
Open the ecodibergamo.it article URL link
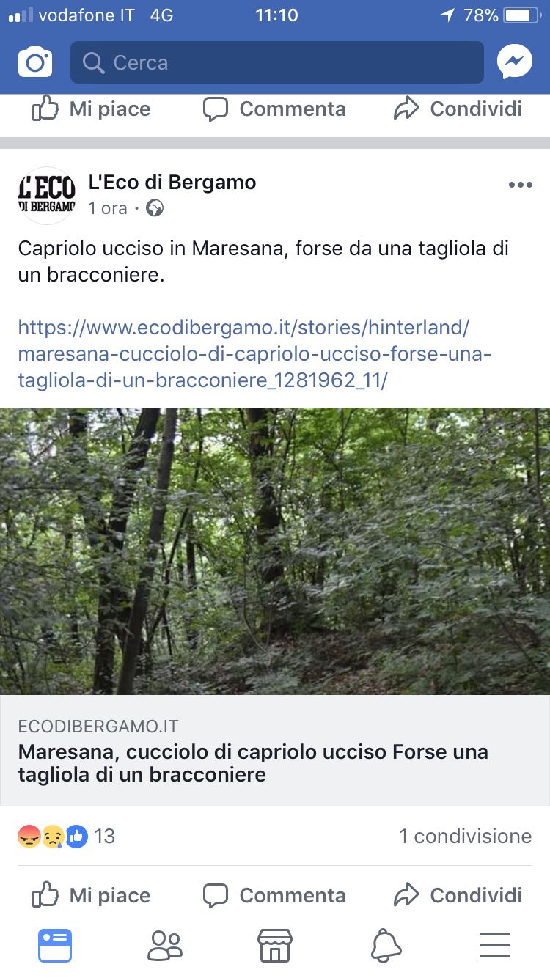254,353
